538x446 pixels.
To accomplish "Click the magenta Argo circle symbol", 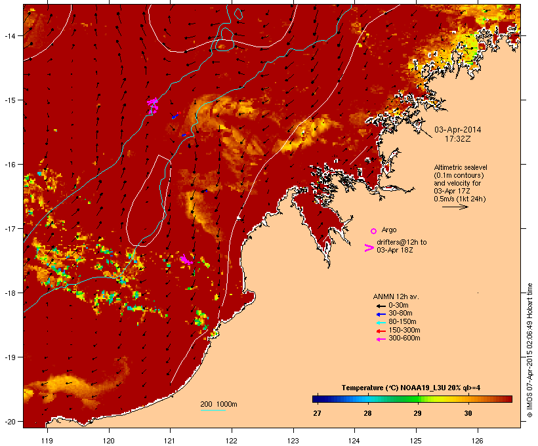I will tap(373, 231).
